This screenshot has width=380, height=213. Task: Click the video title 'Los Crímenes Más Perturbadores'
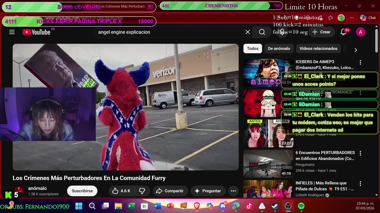tap(89, 178)
